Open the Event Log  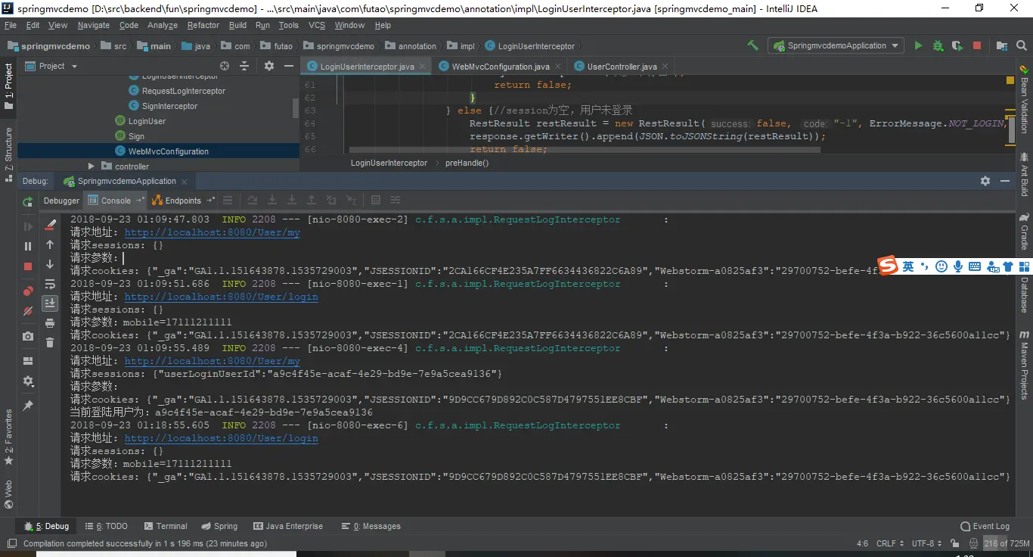985,526
